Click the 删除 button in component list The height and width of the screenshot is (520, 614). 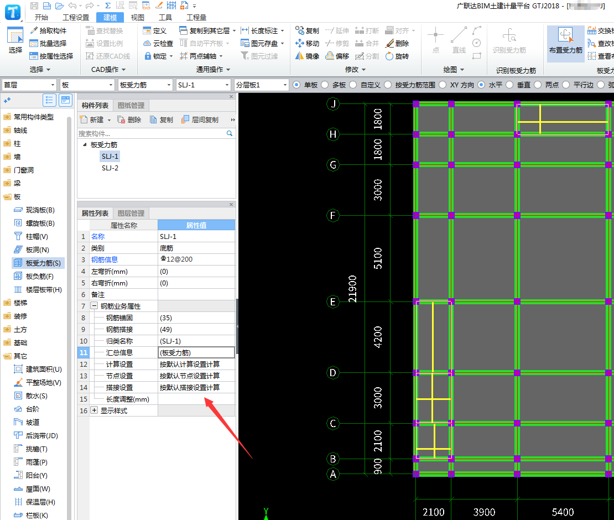click(129, 120)
